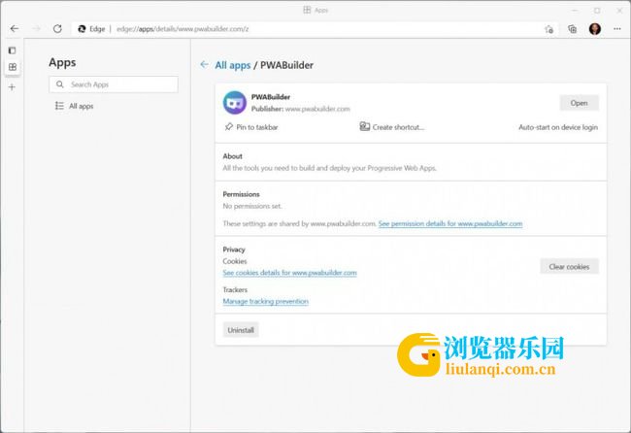Click the Apps title in window title bar
This screenshot has width=631, height=433.
point(321,10)
